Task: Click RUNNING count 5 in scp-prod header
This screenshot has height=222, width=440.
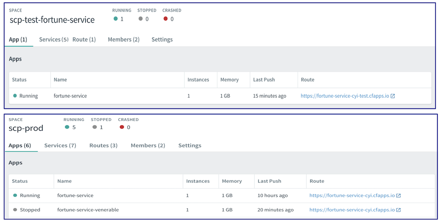Action: [x=74, y=127]
